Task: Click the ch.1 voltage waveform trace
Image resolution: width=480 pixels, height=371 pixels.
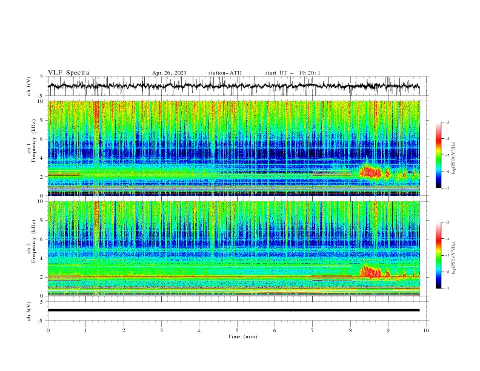Action: (233, 86)
